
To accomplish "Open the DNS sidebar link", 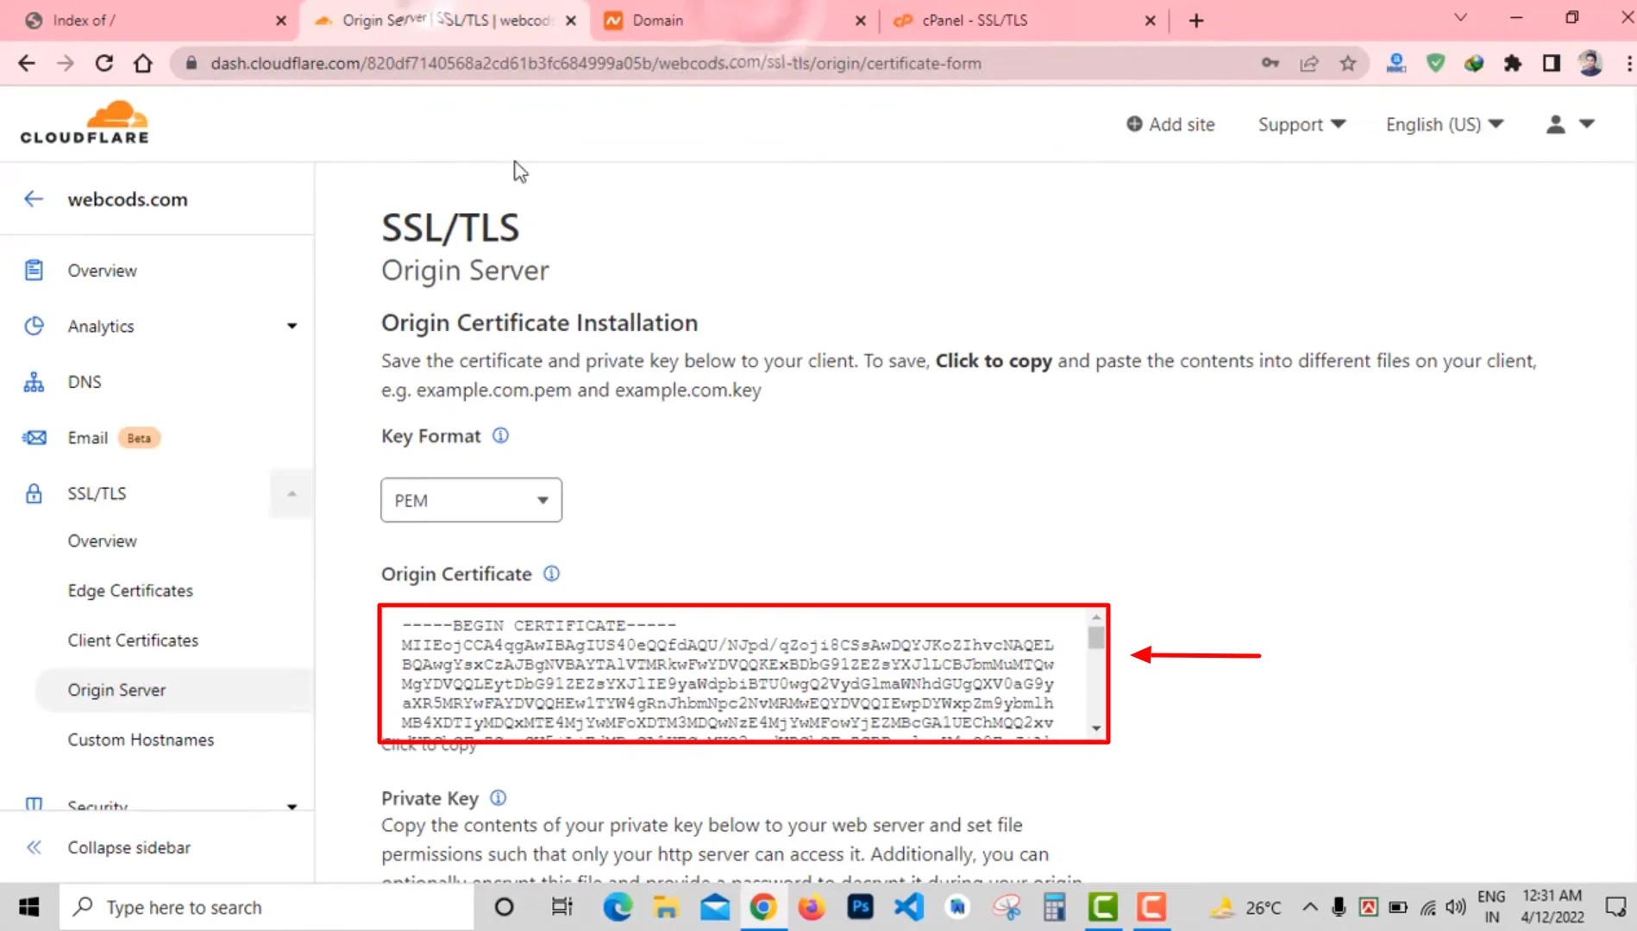I will point(85,382).
